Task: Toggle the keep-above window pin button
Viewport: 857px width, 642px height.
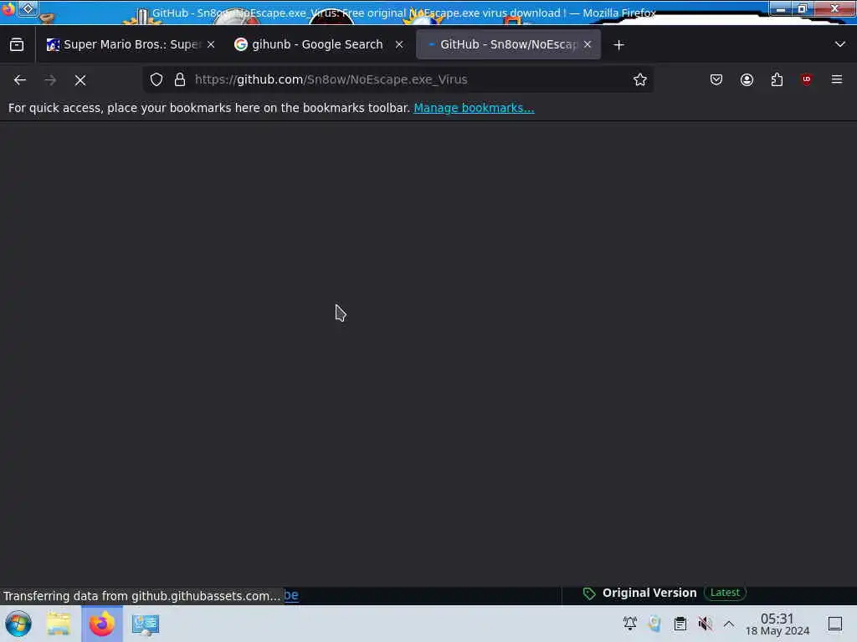Action: [x=28, y=8]
